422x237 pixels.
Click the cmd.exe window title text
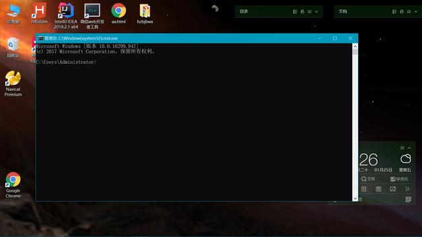tap(81, 38)
